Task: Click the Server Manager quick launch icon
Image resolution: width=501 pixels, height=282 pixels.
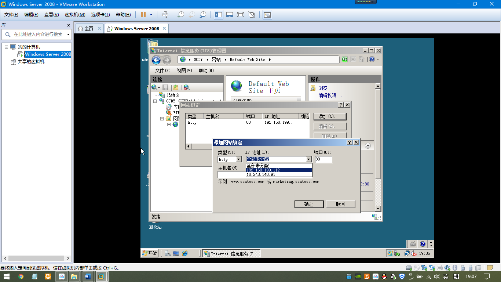Action: tap(167, 253)
